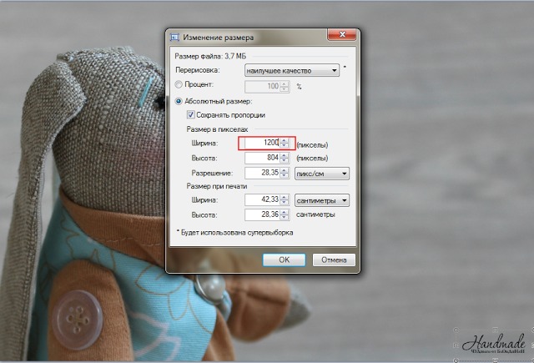Viewport: 534px width, 363px height.
Task: Close the Изменение размера dialog
Action: point(344,37)
